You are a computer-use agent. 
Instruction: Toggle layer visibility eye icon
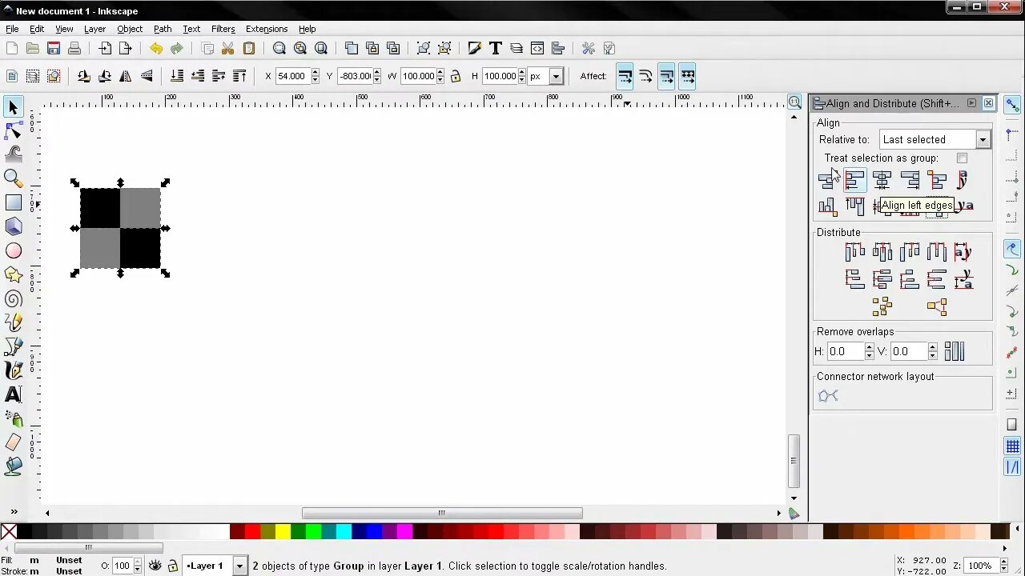coord(155,566)
